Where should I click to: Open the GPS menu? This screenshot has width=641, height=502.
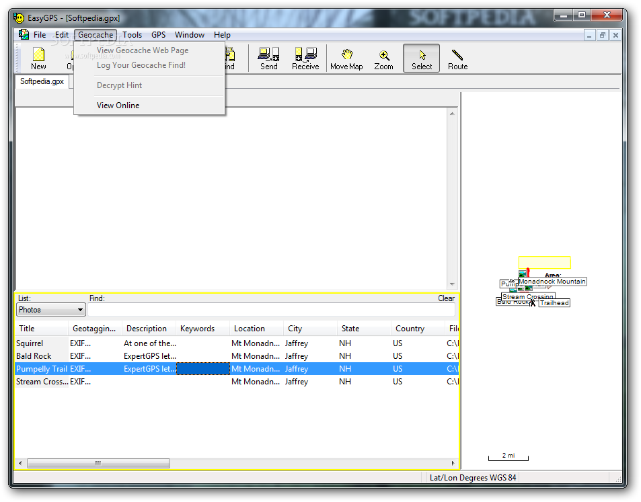[158, 35]
